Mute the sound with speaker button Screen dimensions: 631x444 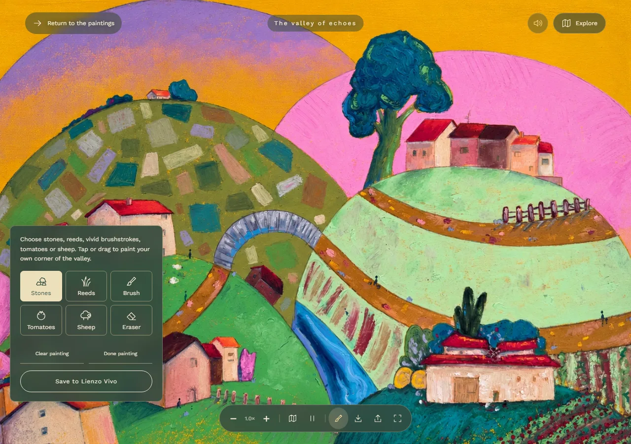538,23
